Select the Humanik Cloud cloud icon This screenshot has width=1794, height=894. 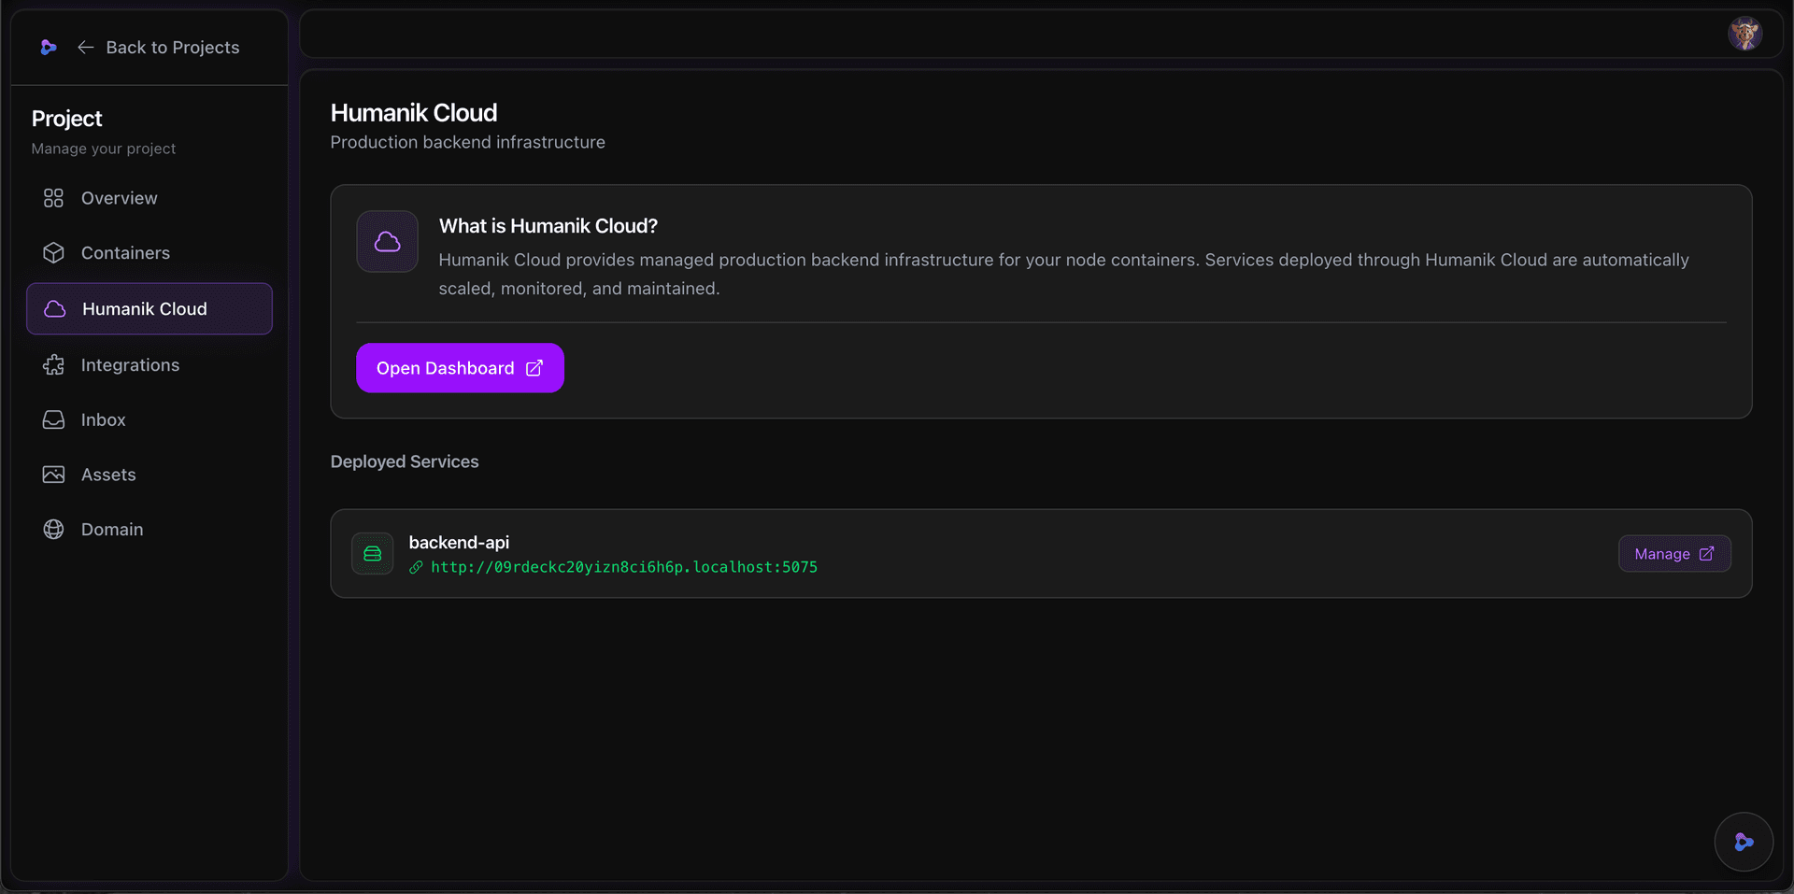53,309
